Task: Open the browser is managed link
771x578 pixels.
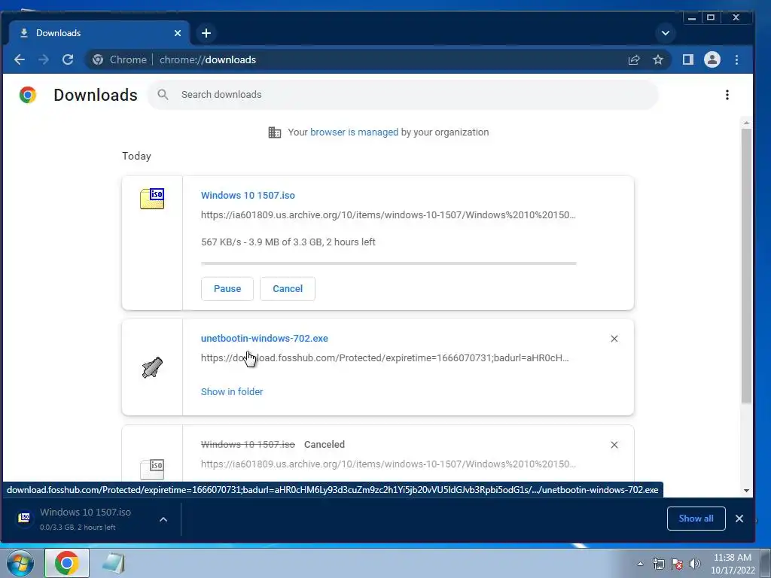Action: click(354, 132)
